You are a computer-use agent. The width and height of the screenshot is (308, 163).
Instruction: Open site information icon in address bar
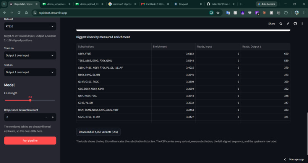[x=35, y=13]
